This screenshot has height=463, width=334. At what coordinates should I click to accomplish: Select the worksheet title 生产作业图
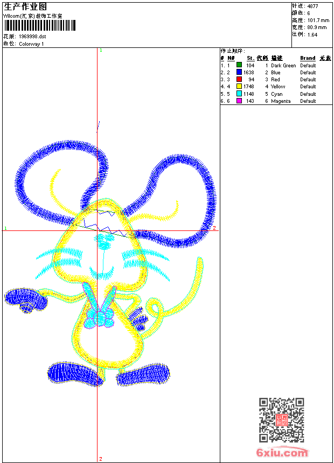click(x=25, y=7)
